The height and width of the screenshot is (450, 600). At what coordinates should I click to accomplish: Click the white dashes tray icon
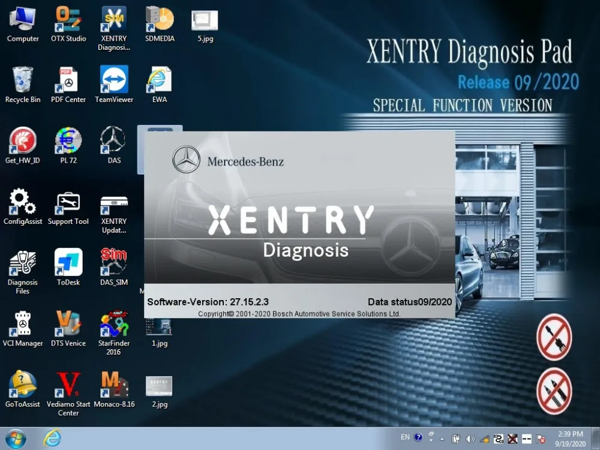[x=527, y=439]
